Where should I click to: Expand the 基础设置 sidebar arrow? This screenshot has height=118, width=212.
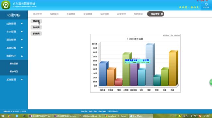[x=22, y=48]
